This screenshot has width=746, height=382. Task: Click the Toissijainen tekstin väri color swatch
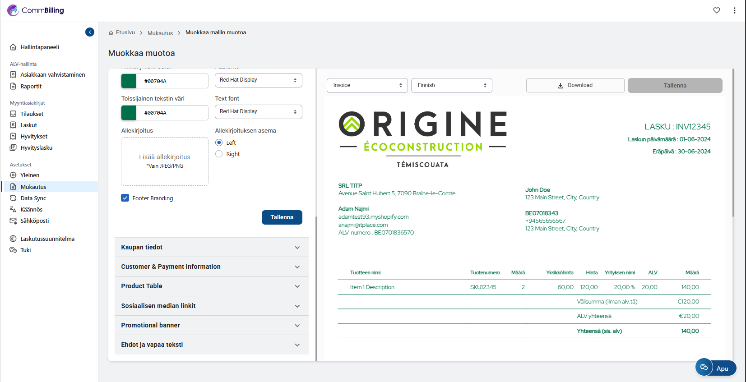click(129, 113)
